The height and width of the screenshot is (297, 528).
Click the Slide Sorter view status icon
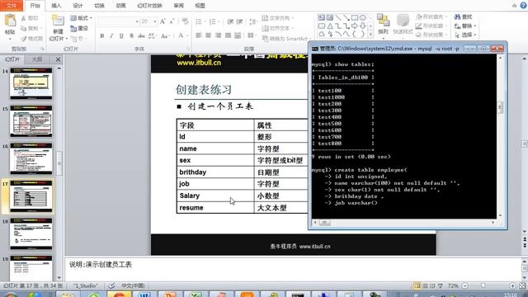coord(425,286)
